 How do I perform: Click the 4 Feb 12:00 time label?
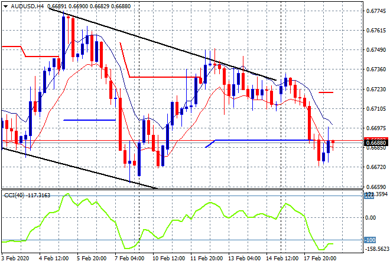coord(53,259)
